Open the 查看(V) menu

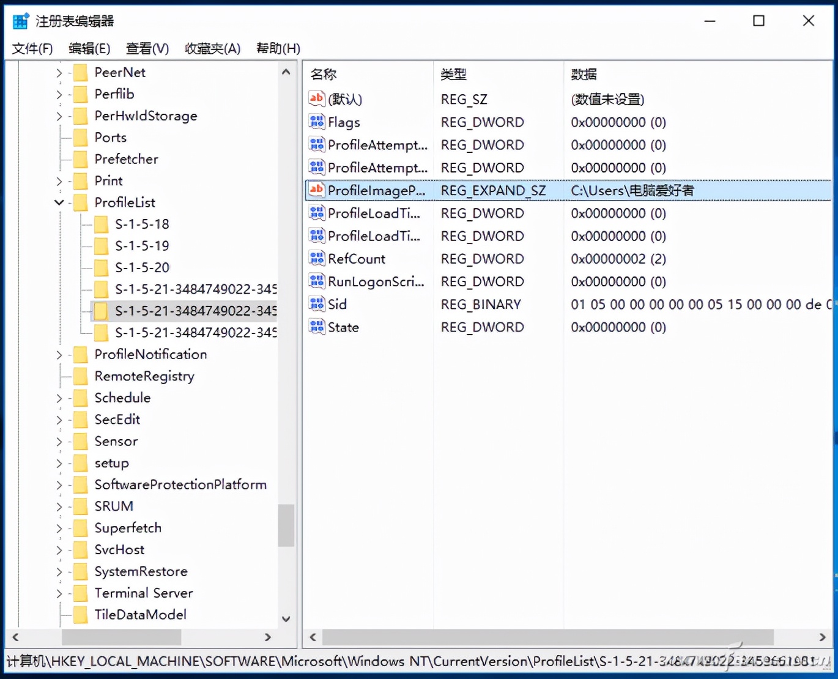click(x=146, y=48)
